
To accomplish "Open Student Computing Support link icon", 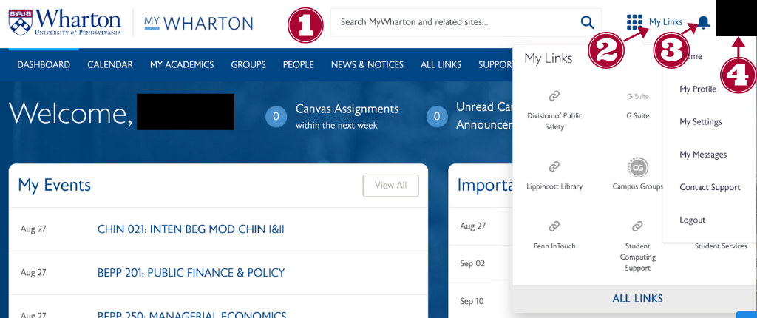I will click(637, 226).
